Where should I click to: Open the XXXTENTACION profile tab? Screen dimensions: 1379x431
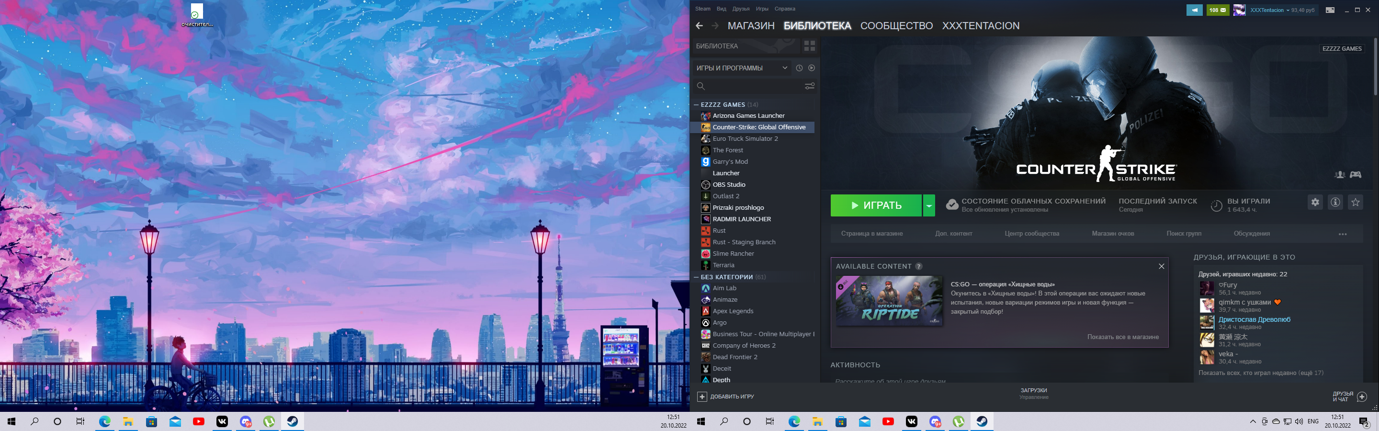click(981, 26)
